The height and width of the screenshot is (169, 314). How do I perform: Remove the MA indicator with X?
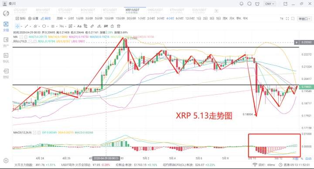(26, 37)
